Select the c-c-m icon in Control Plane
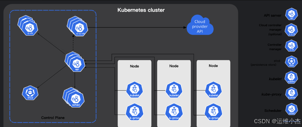302x127 pixels. 78,27
